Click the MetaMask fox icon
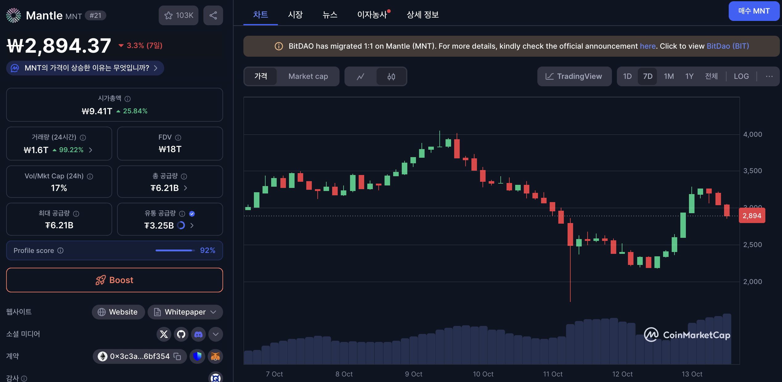782x382 pixels. [x=215, y=356]
